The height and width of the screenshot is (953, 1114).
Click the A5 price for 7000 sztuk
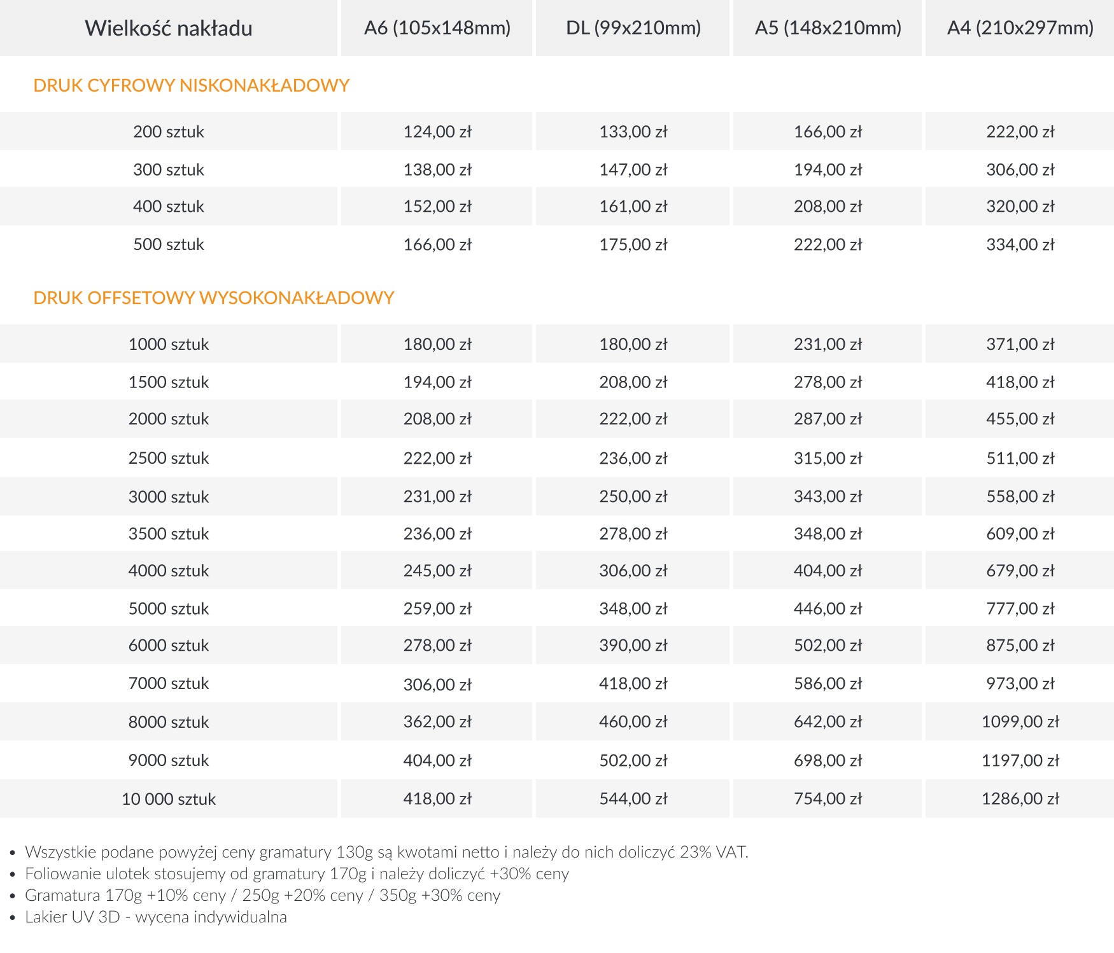click(x=828, y=683)
